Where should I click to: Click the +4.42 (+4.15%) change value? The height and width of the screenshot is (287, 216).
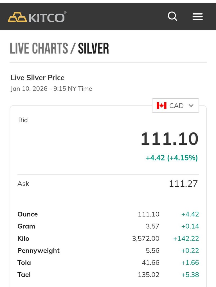[172, 158]
